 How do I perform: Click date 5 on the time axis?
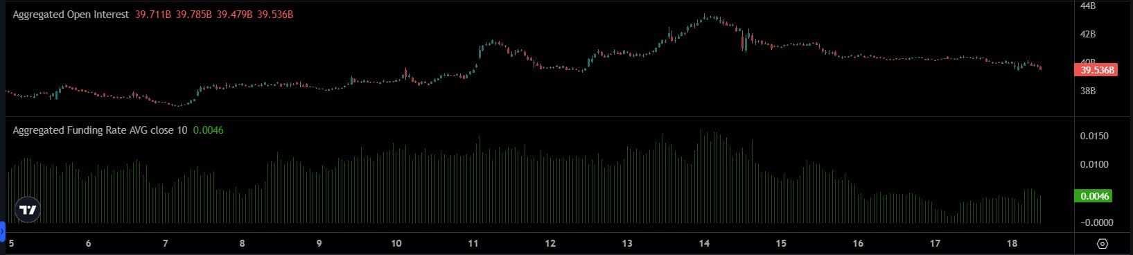pos(11,243)
